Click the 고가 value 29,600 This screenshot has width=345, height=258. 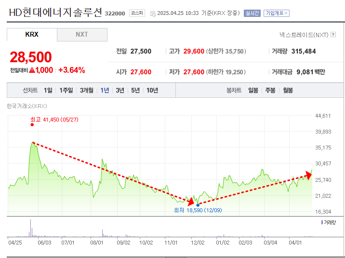pos(194,51)
